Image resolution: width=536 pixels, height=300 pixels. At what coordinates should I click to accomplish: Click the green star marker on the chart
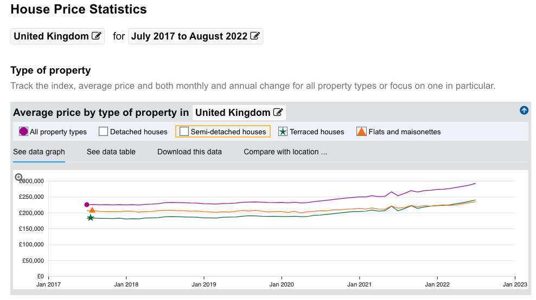[x=91, y=218]
